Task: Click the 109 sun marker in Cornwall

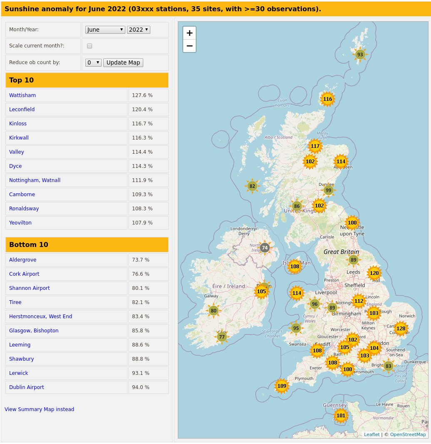Action: pos(282,386)
